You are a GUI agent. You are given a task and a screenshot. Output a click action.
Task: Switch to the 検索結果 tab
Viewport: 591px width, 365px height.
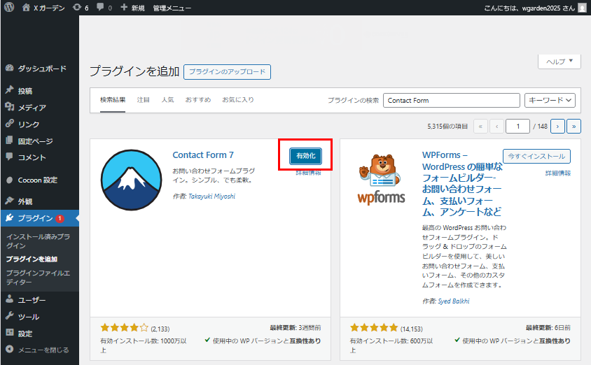click(x=113, y=100)
